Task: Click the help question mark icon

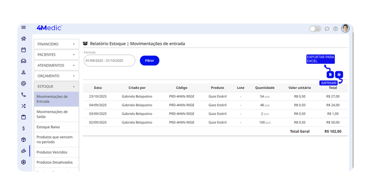Action: (335, 29)
